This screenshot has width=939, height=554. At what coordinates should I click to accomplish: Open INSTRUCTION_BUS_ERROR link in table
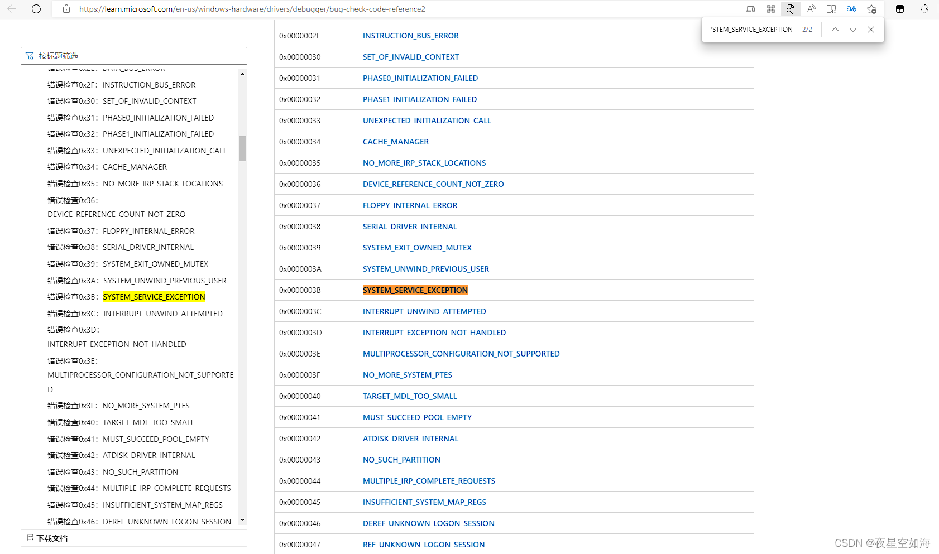[x=410, y=36]
